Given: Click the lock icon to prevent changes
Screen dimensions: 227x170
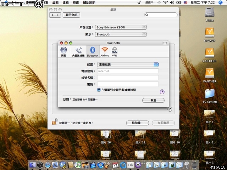Looking at the screenshot, I should [x=54, y=122].
